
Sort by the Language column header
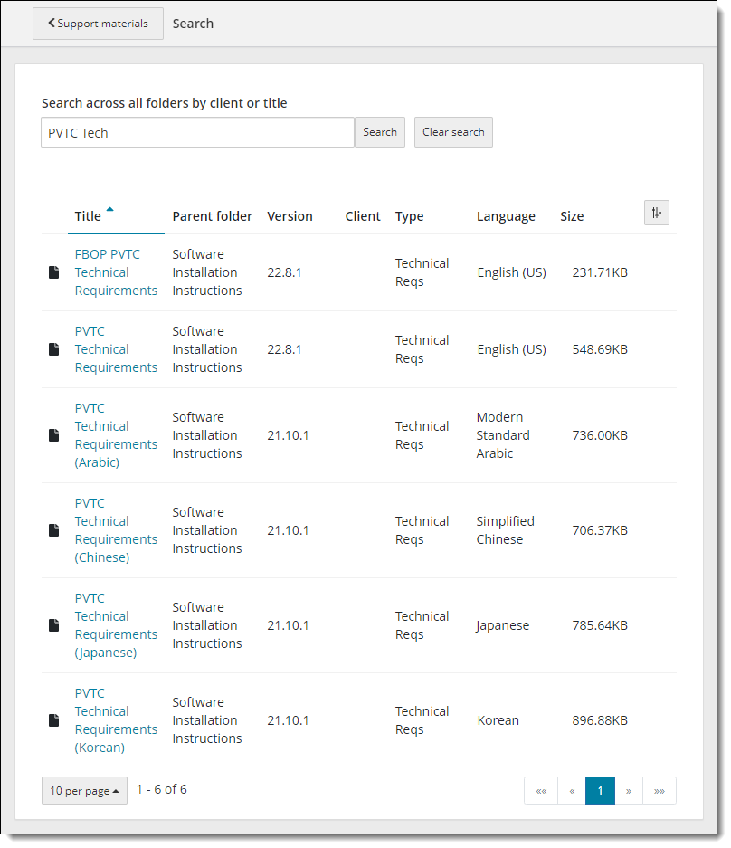[x=506, y=216]
